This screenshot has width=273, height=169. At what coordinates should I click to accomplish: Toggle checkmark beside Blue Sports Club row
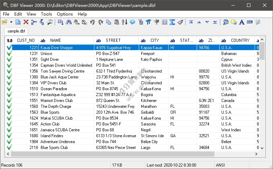(9, 148)
